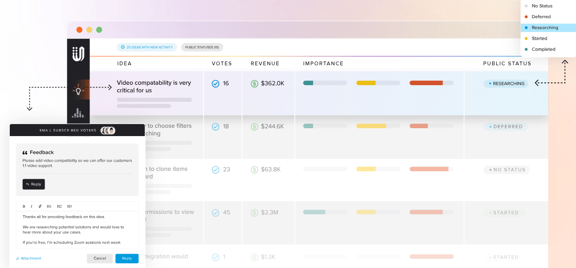The width and height of the screenshot is (576, 268).
Task: Click the UserVoice logo at the sidebar top
Action: pyautogui.click(x=78, y=52)
